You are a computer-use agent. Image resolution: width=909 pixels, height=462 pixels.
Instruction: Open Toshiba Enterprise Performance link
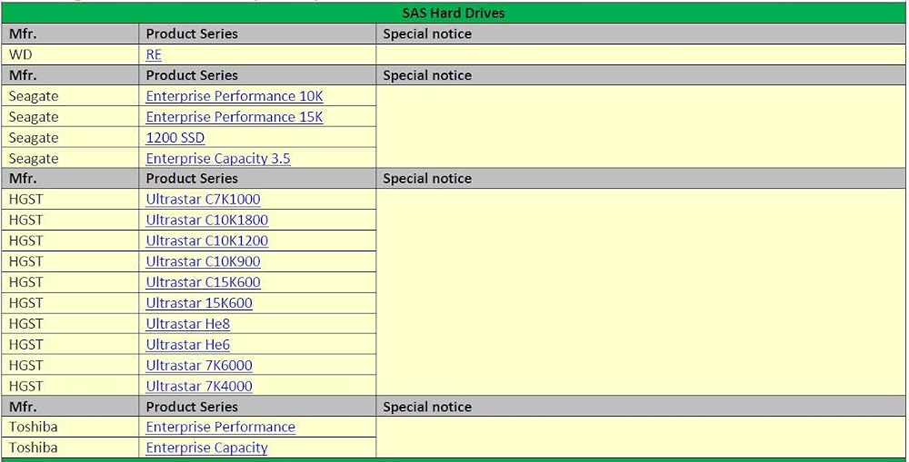coord(220,428)
